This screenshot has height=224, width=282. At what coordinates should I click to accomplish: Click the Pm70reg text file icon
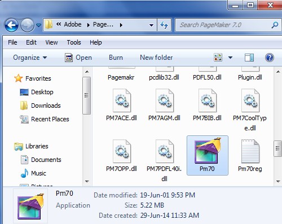(x=250, y=151)
